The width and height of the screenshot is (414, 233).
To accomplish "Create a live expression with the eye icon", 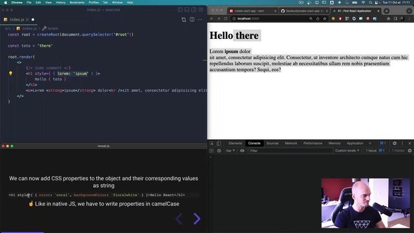I will [x=242, y=151].
